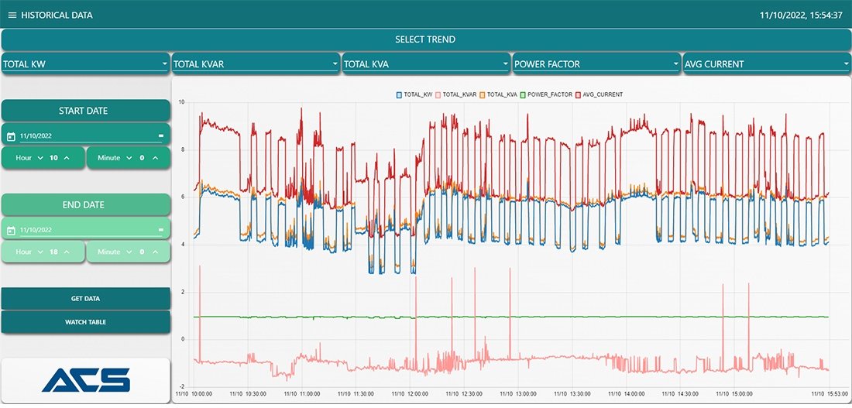Click the HISTORICAL DATA page title
852x408 pixels.
[x=57, y=15]
